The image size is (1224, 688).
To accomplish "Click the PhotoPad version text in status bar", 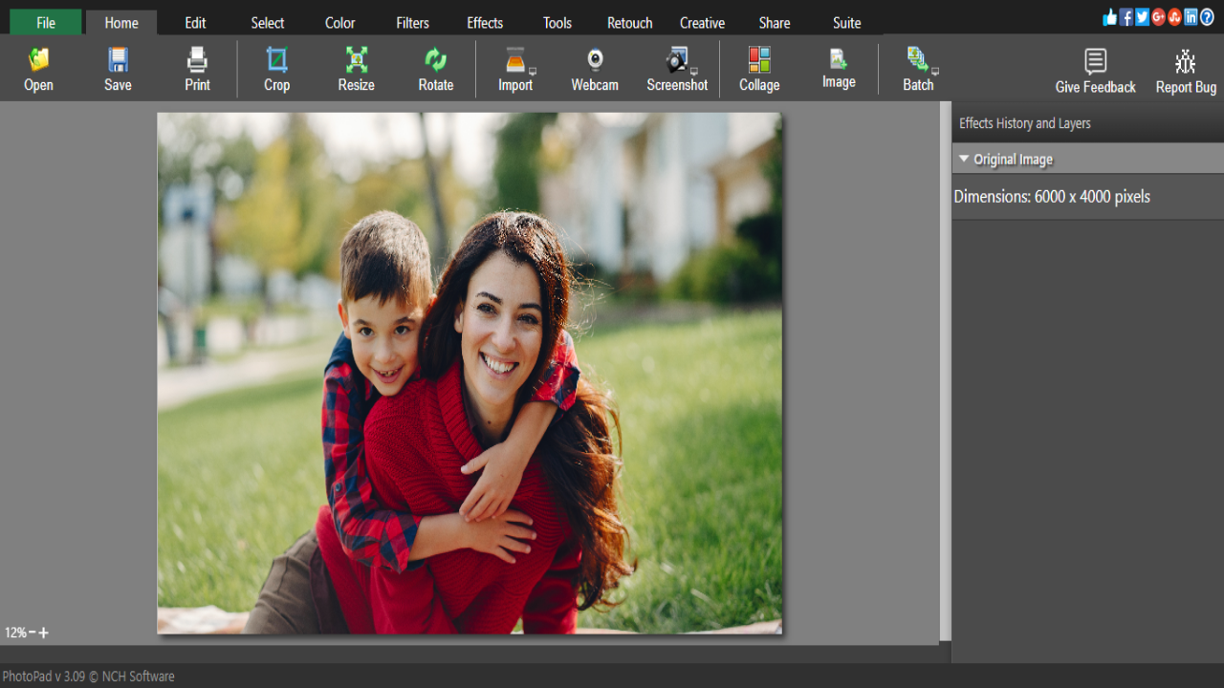I will coord(87,676).
